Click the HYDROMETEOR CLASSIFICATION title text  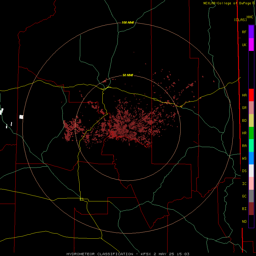coord(100,254)
